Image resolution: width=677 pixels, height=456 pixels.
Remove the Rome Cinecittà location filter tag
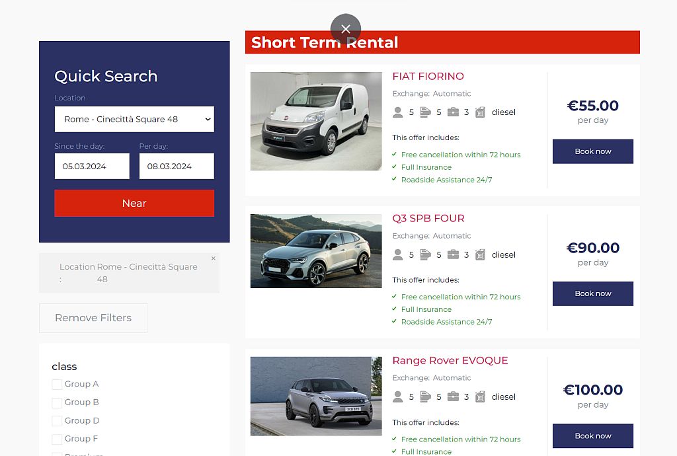(213, 258)
